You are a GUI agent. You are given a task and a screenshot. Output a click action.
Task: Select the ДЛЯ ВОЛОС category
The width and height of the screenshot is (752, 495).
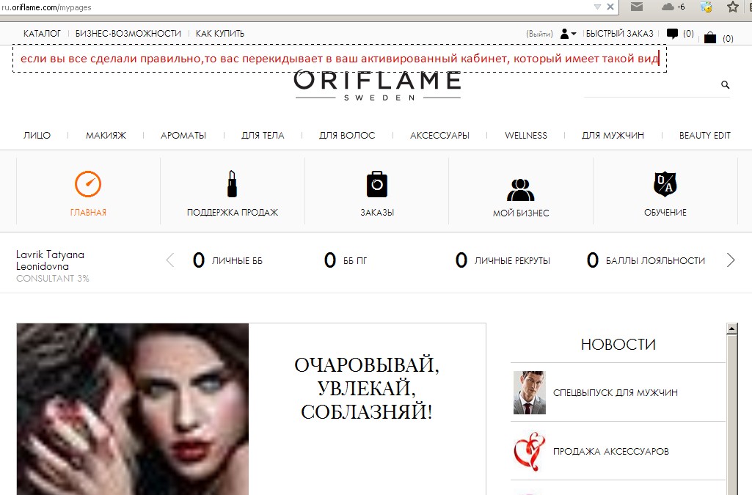tap(347, 136)
